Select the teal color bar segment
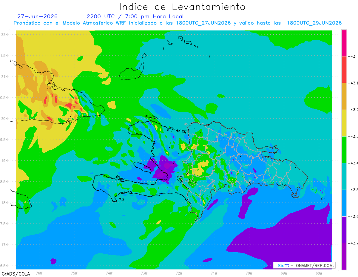This screenshot has height=277, width=358. (x=344, y=176)
